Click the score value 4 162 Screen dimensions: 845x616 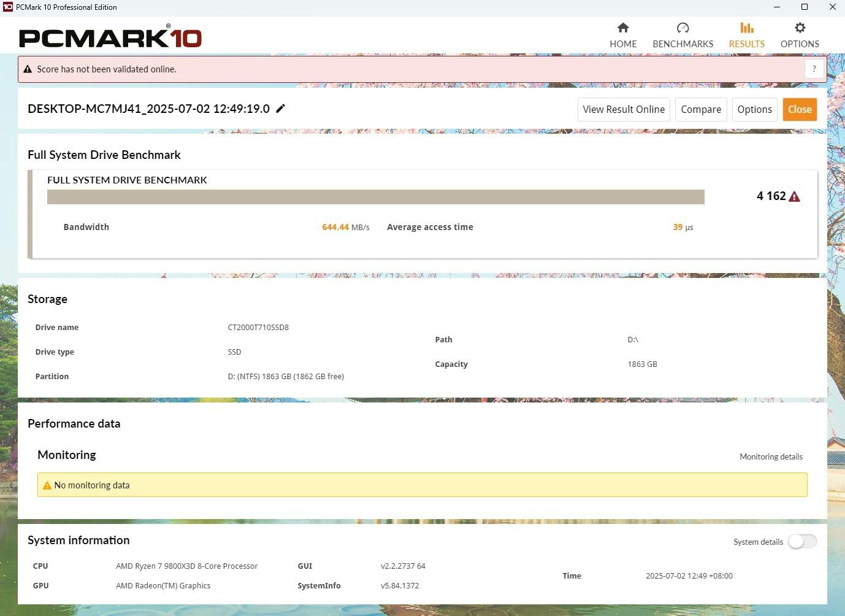(x=771, y=196)
